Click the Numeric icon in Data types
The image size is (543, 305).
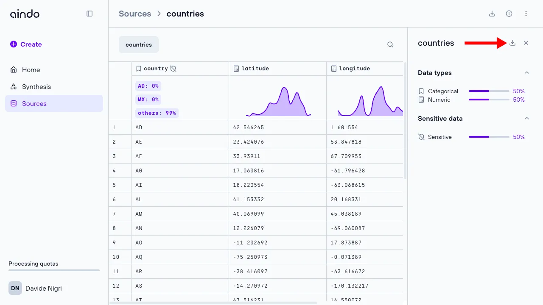pos(421,100)
